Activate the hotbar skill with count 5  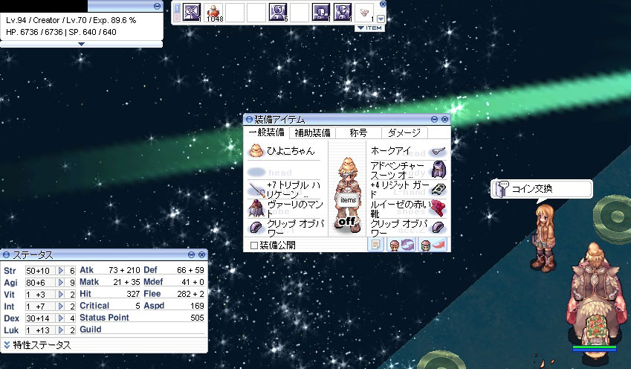tap(278, 12)
